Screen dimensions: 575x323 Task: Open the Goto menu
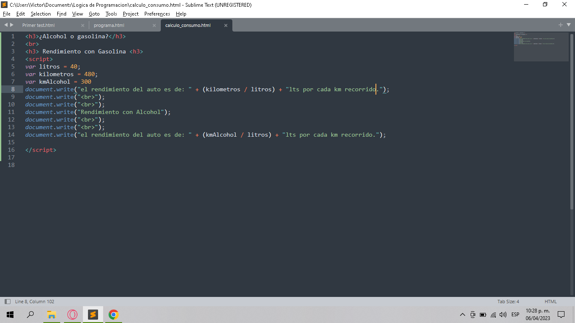coord(94,14)
